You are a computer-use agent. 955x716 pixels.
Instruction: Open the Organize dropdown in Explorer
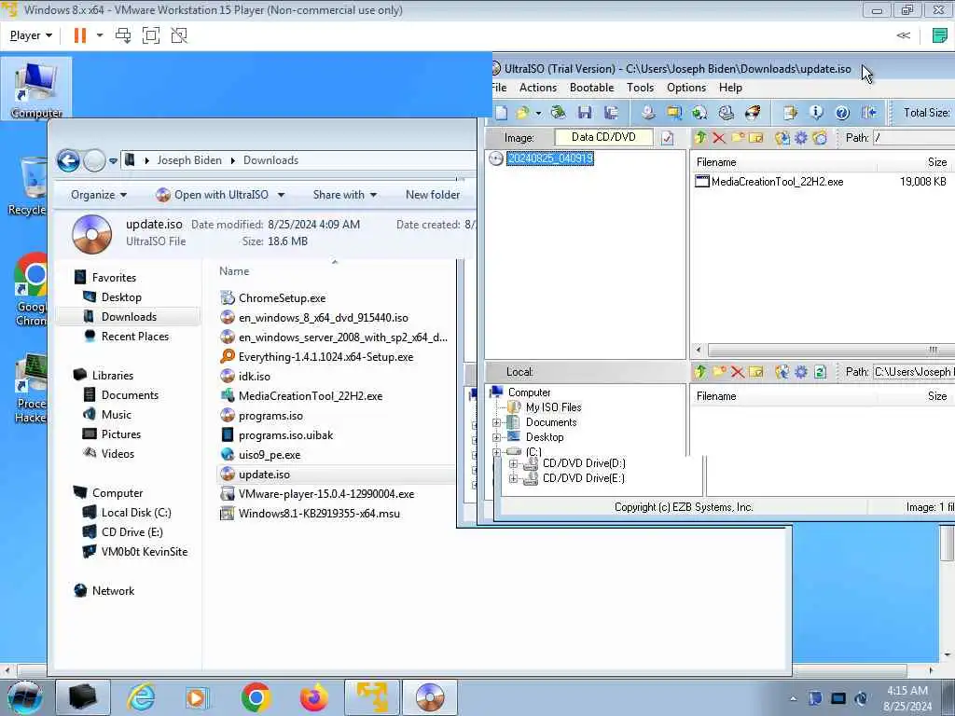(99, 195)
